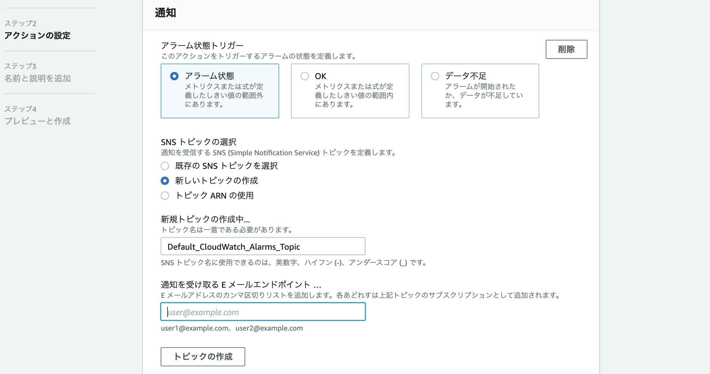Screen dimensions: 710x374
Task: Select 新しいトピックの作成 radio button
Action: pos(165,181)
